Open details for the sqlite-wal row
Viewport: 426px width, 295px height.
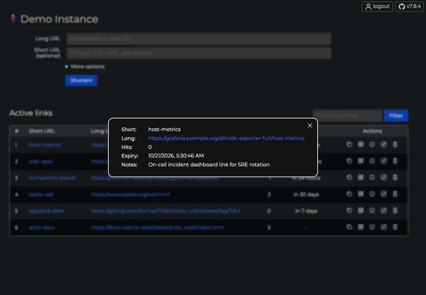point(372,194)
